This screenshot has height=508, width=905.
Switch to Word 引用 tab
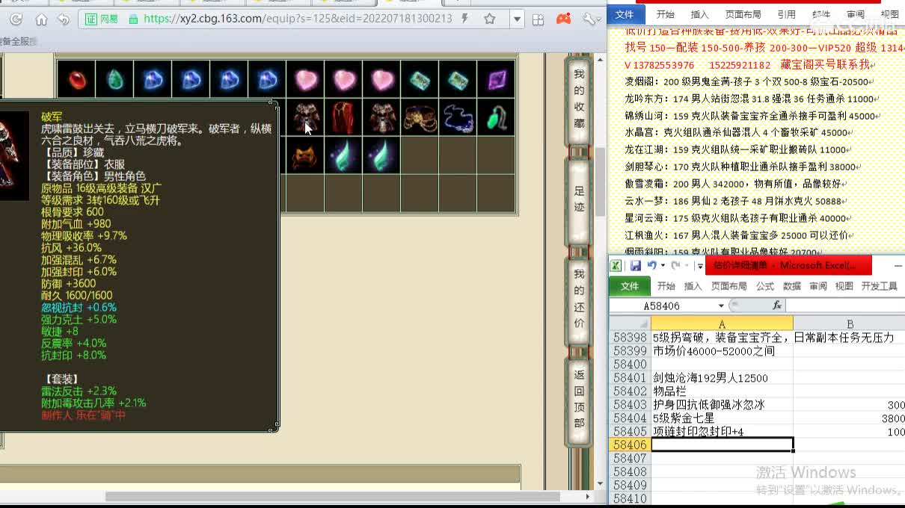pos(786,14)
